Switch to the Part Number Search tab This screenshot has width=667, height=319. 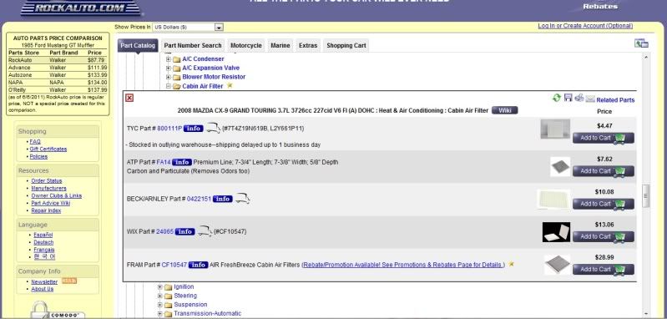(193, 45)
